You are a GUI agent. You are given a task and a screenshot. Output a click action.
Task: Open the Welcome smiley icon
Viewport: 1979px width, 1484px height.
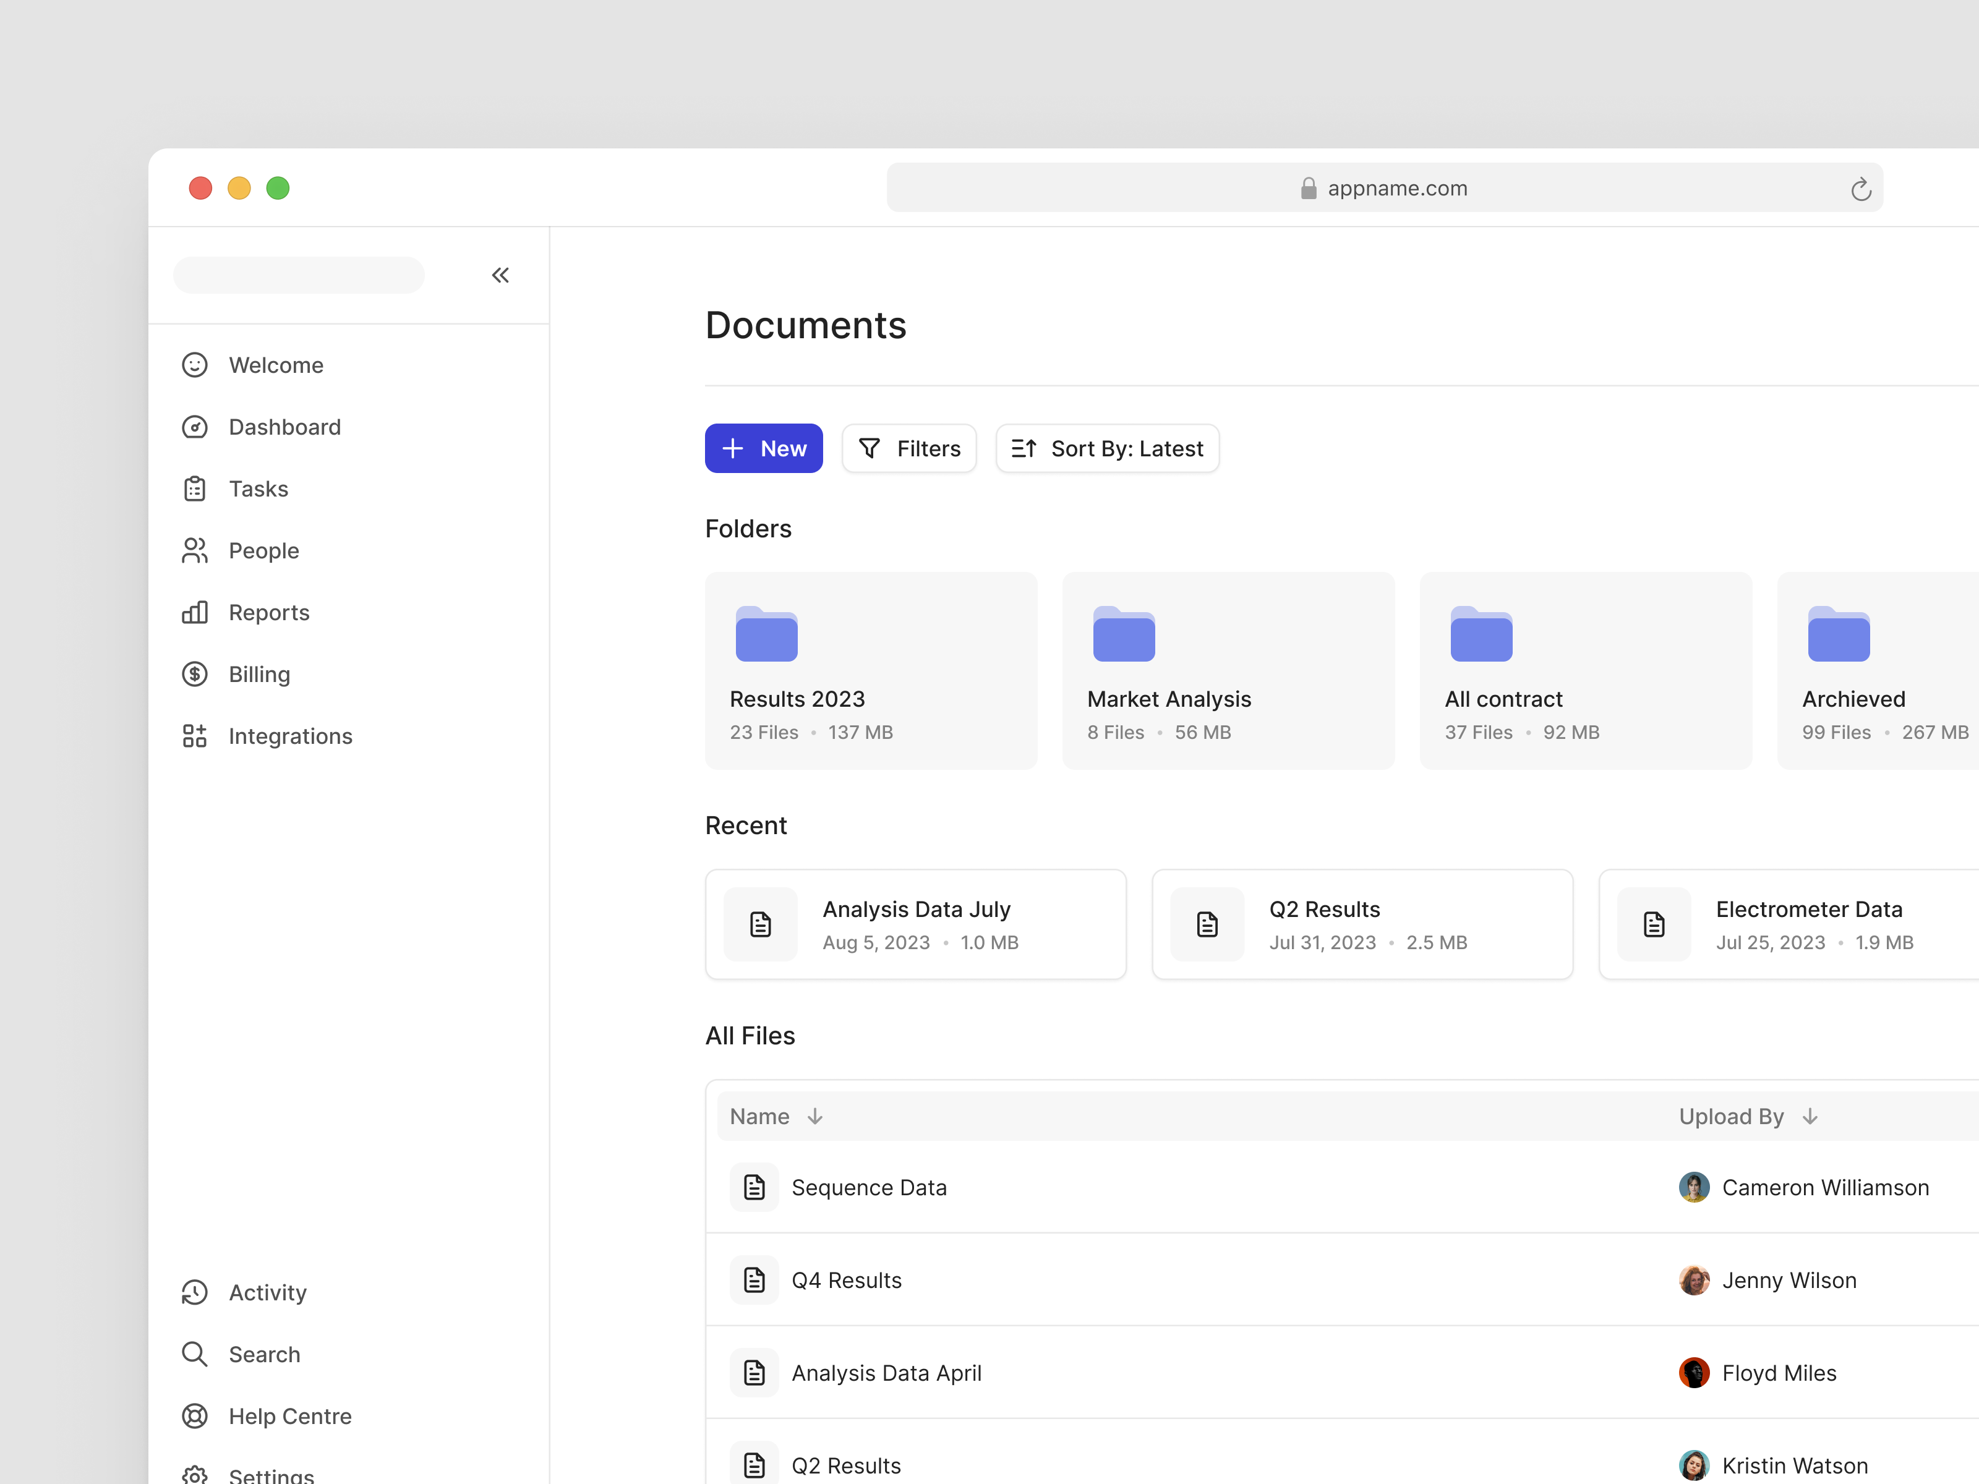(x=194, y=365)
